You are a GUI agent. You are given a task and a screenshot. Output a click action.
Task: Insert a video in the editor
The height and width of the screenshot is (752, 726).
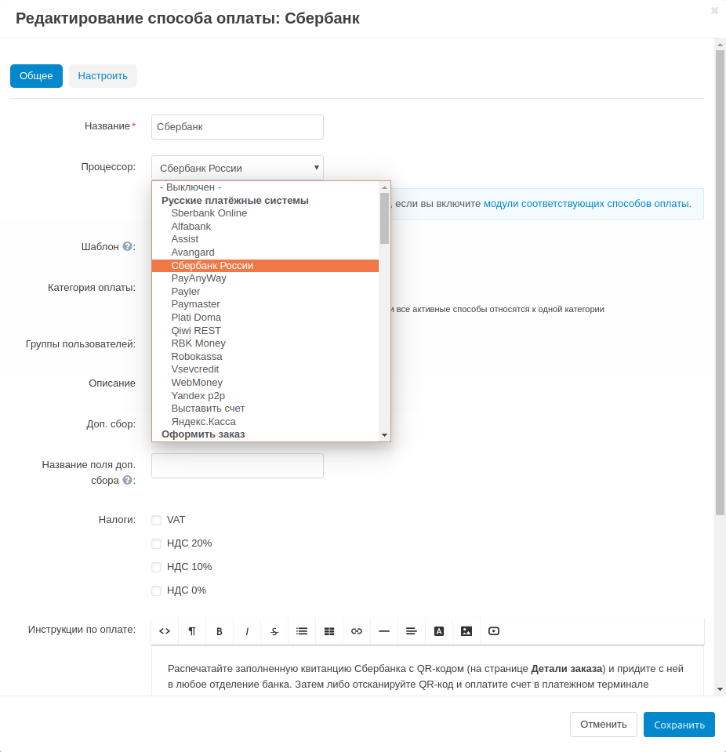pyautogui.click(x=494, y=631)
